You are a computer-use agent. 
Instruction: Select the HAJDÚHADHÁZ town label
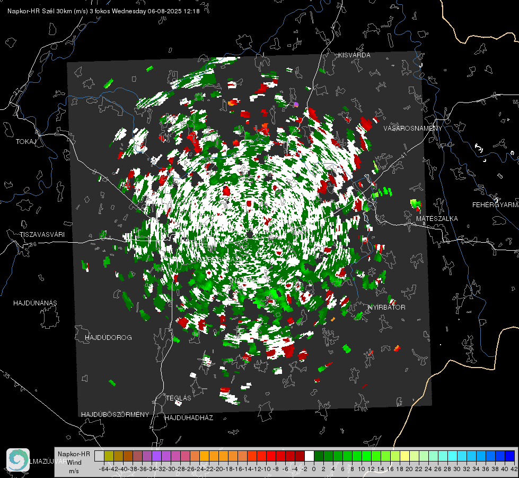[189, 418]
